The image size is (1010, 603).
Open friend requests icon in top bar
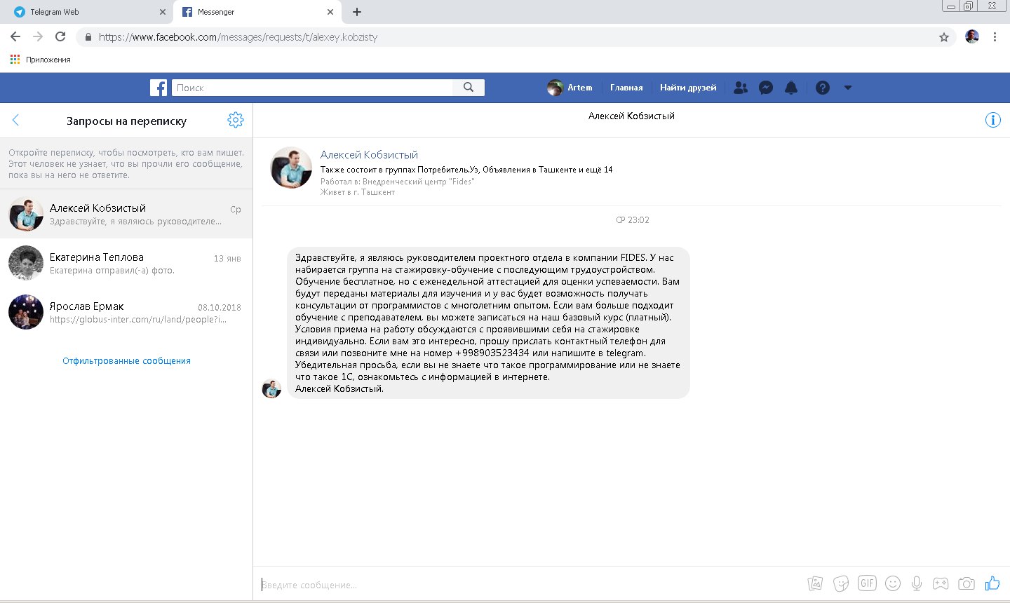pyautogui.click(x=741, y=88)
